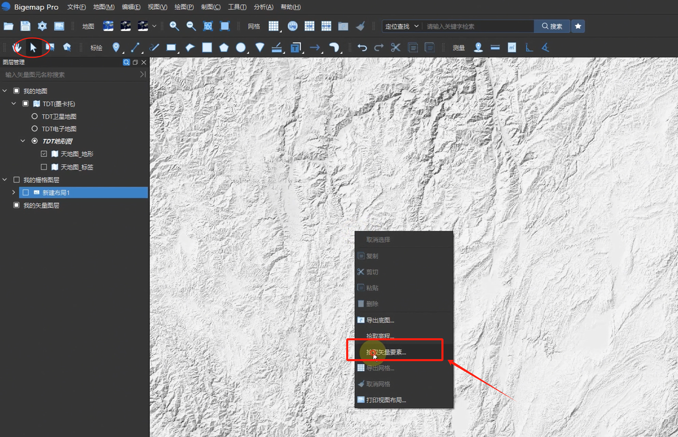Select the circle drawing tool
678x437 pixels.
[241, 47]
